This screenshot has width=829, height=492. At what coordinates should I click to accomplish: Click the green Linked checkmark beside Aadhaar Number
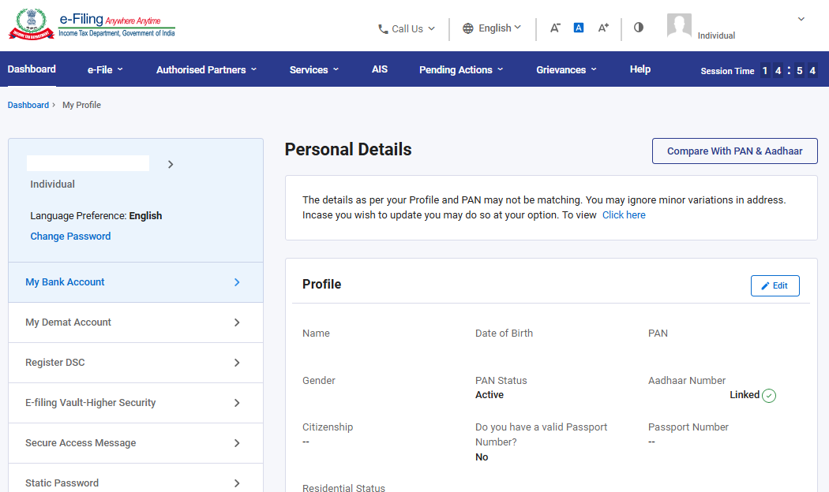[770, 395]
